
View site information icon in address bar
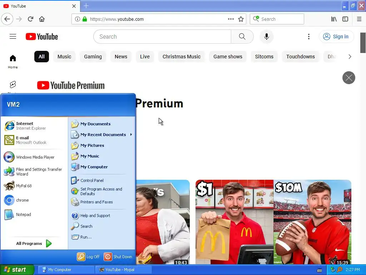point(78,19)
